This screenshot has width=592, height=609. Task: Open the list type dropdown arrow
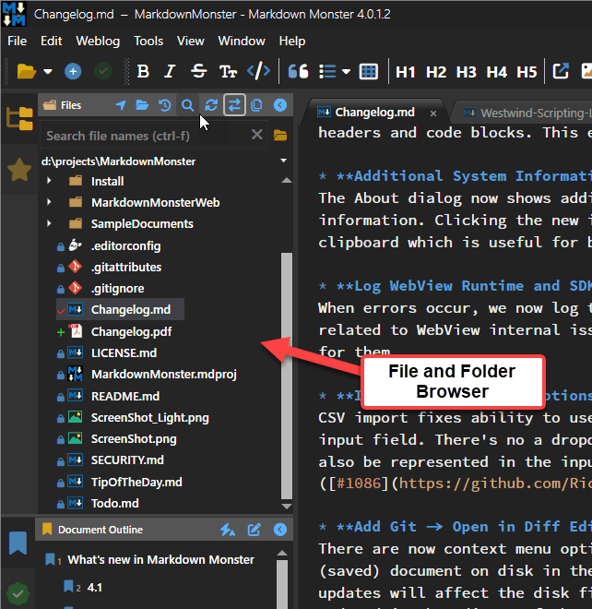(x=347, y=71)
